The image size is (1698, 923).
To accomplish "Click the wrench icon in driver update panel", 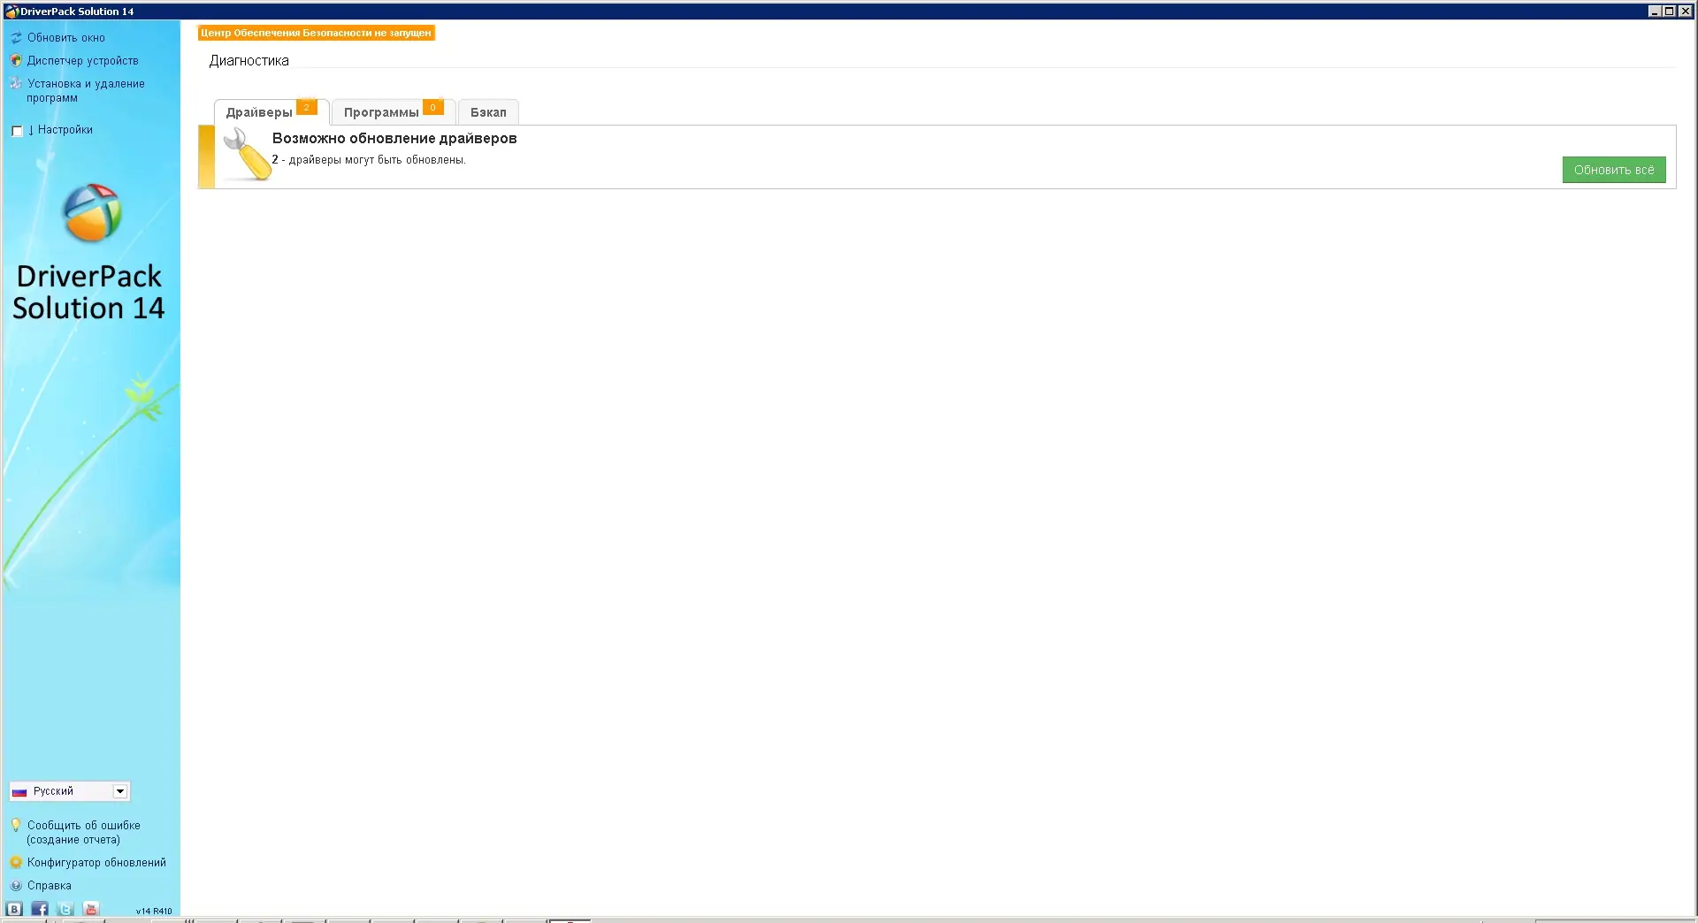I will tap(247, 155).
